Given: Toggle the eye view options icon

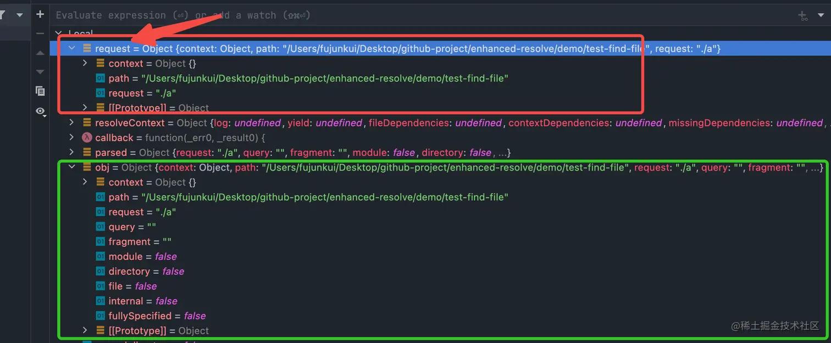Looking at the screenshot, I should click(40, 111).
